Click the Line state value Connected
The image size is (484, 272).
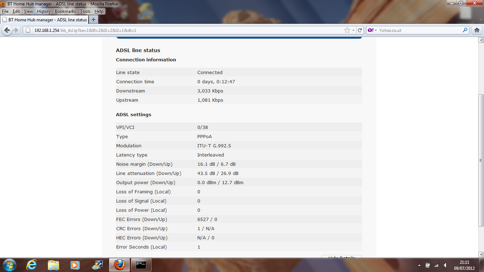coord(210,73)
